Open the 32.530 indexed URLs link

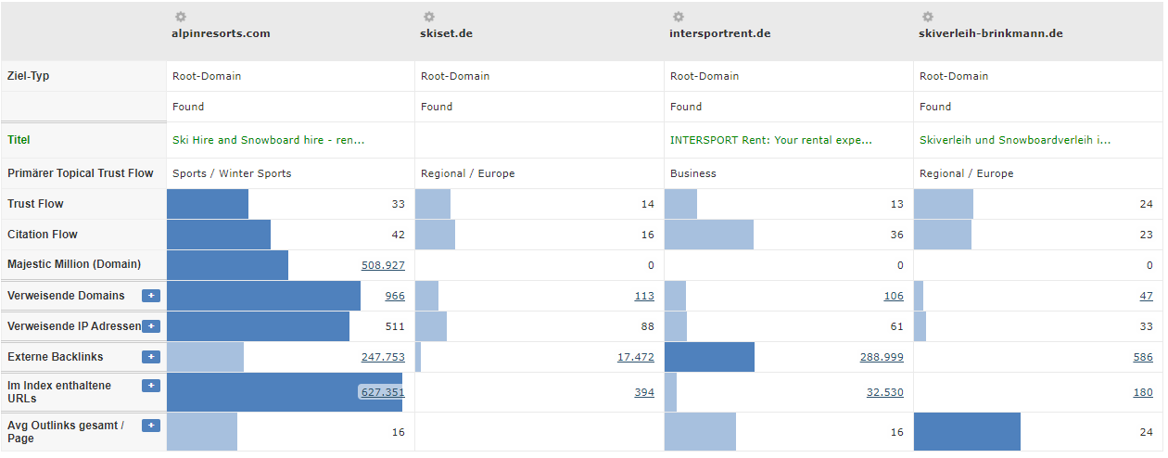(x=885, y=393)
